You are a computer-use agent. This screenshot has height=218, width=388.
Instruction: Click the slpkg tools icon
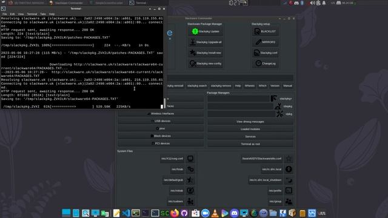280,114
